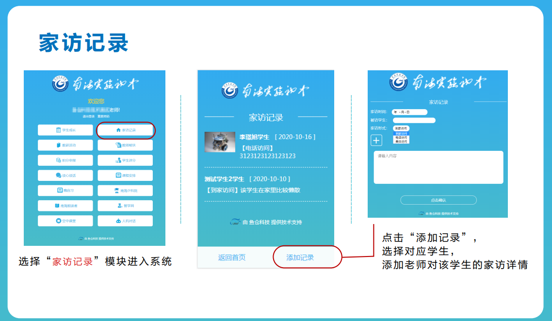Open the 家访记录 module with house icon
This screenshot has height=321, width=552.
click(125, 130)
